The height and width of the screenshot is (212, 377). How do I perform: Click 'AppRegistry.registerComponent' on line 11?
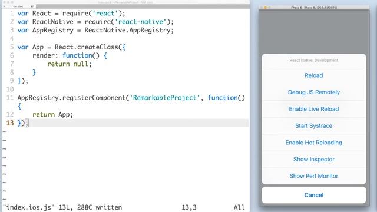pos(71,98)
